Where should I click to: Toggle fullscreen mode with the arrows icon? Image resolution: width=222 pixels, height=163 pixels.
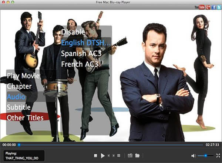(x=218, y=156)
